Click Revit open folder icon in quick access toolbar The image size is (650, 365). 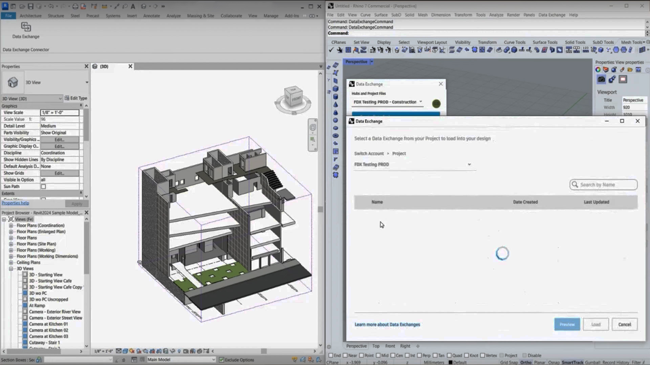pos(22,6)
